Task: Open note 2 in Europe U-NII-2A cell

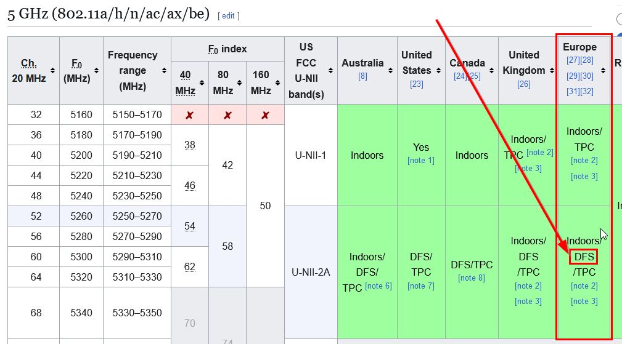Action: [x=584, y=286]
